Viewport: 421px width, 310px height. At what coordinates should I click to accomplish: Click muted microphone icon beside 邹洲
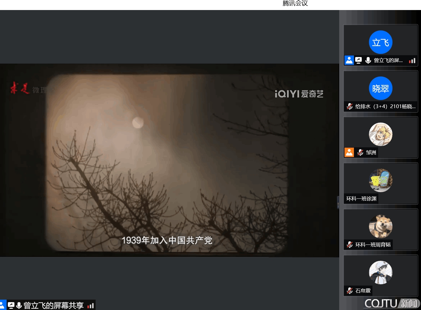coord(360,152)
